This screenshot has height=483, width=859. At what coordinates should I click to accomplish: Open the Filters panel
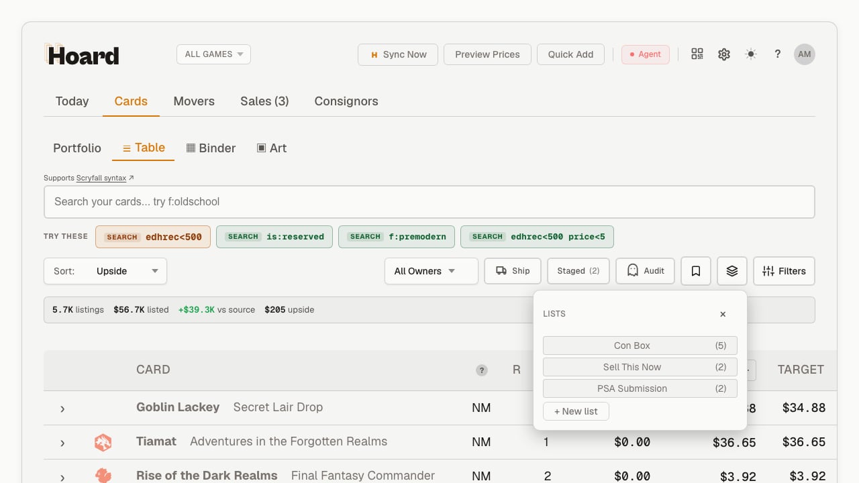pyautogui.click(x=784, y=271)
